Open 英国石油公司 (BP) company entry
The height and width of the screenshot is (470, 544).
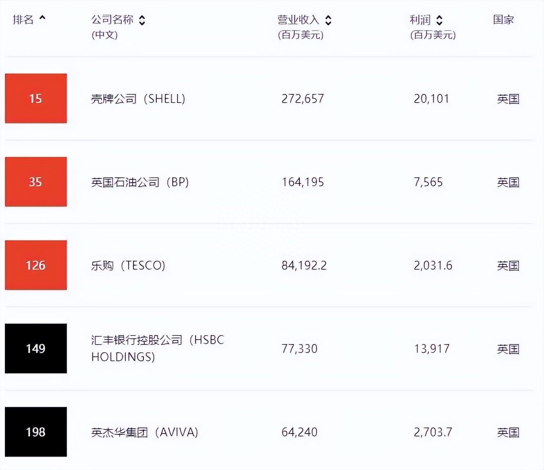pyautogui.click(x=140, y=182)
